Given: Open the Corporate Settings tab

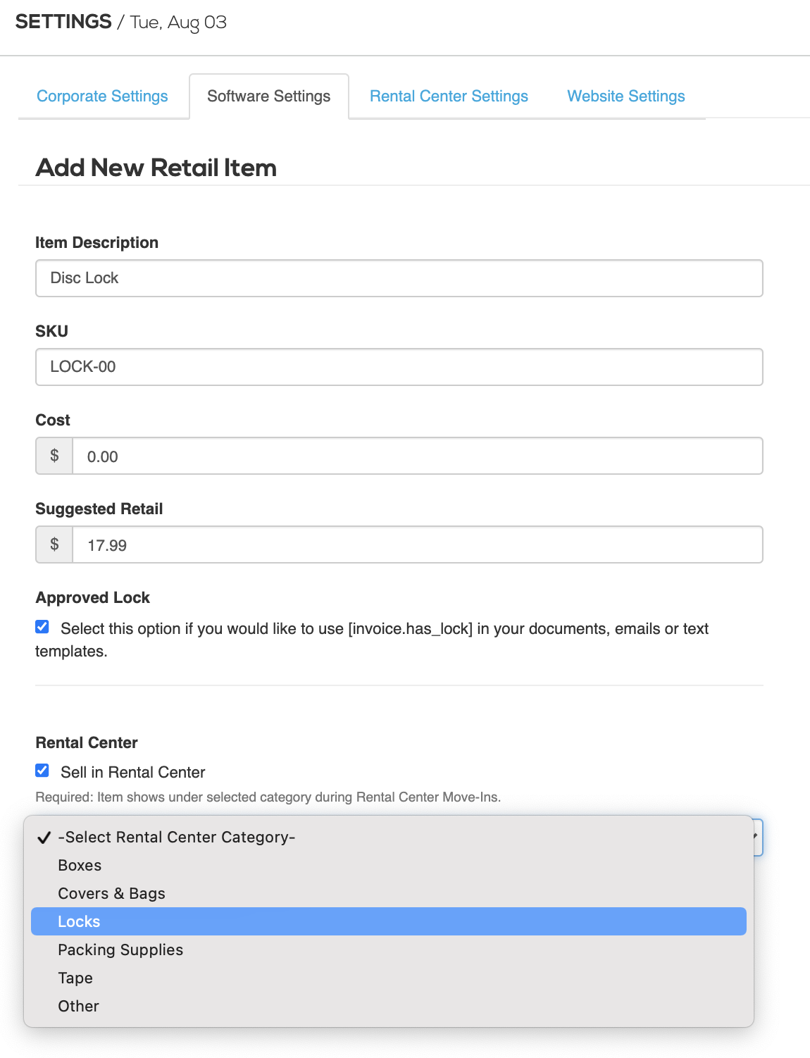Looking at the screenshot, I should click(x=102, y=96).
